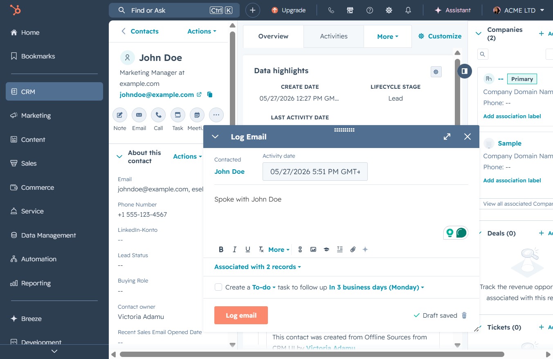Open Data Management in the left sidebar
553x359 pixels.
tap(54, 235)
